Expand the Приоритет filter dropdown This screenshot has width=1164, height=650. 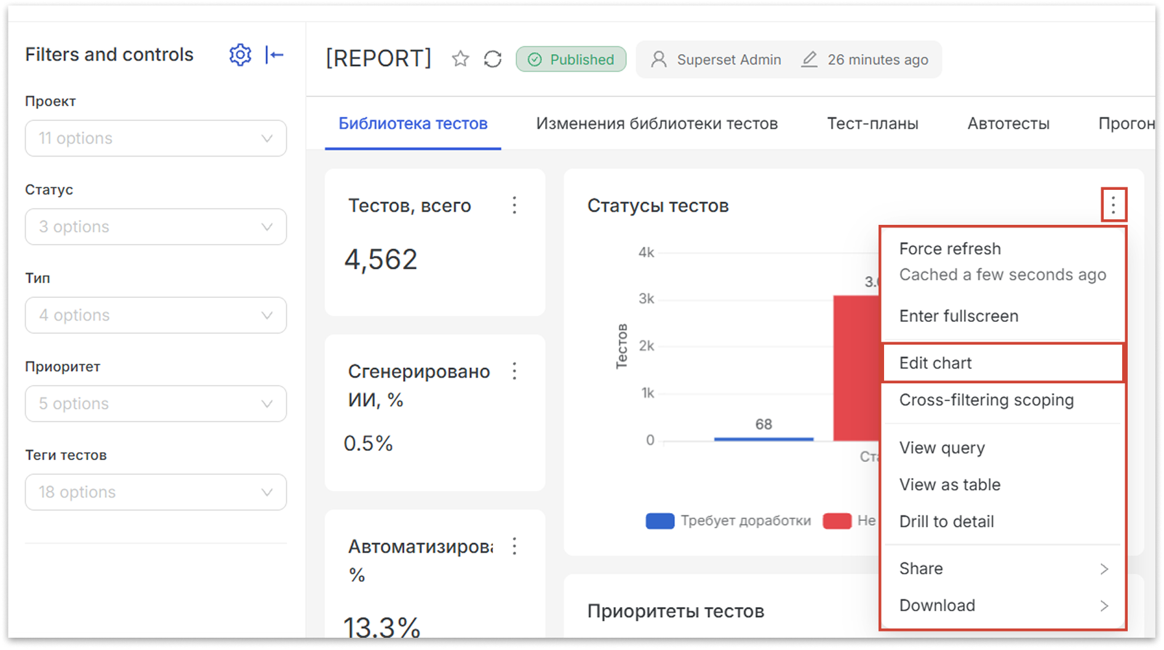click(156, 404)
